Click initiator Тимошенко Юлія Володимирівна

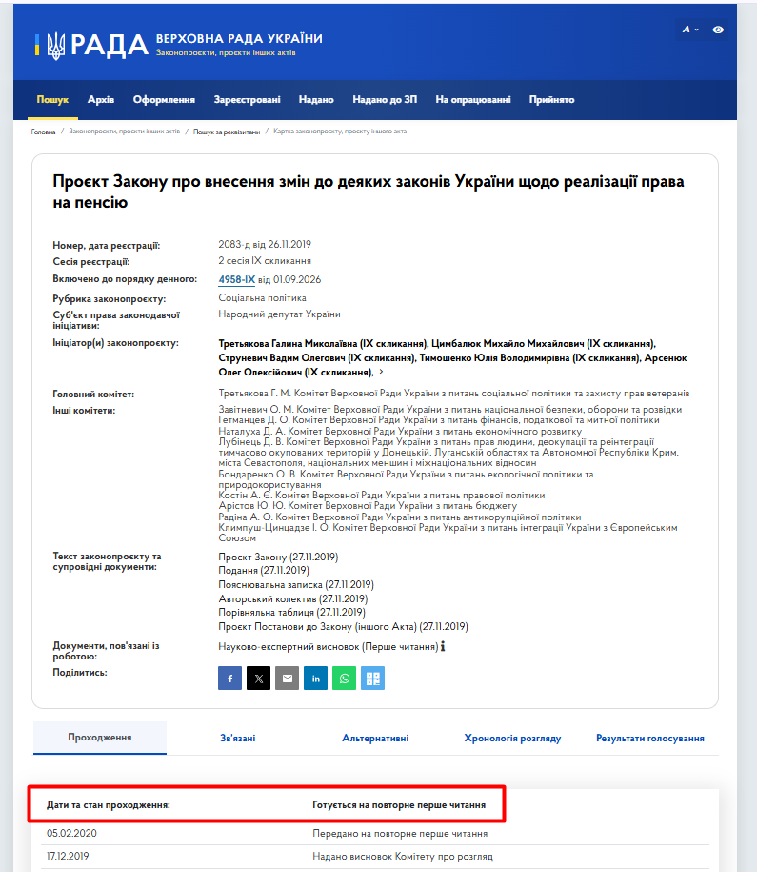[530, 358]
